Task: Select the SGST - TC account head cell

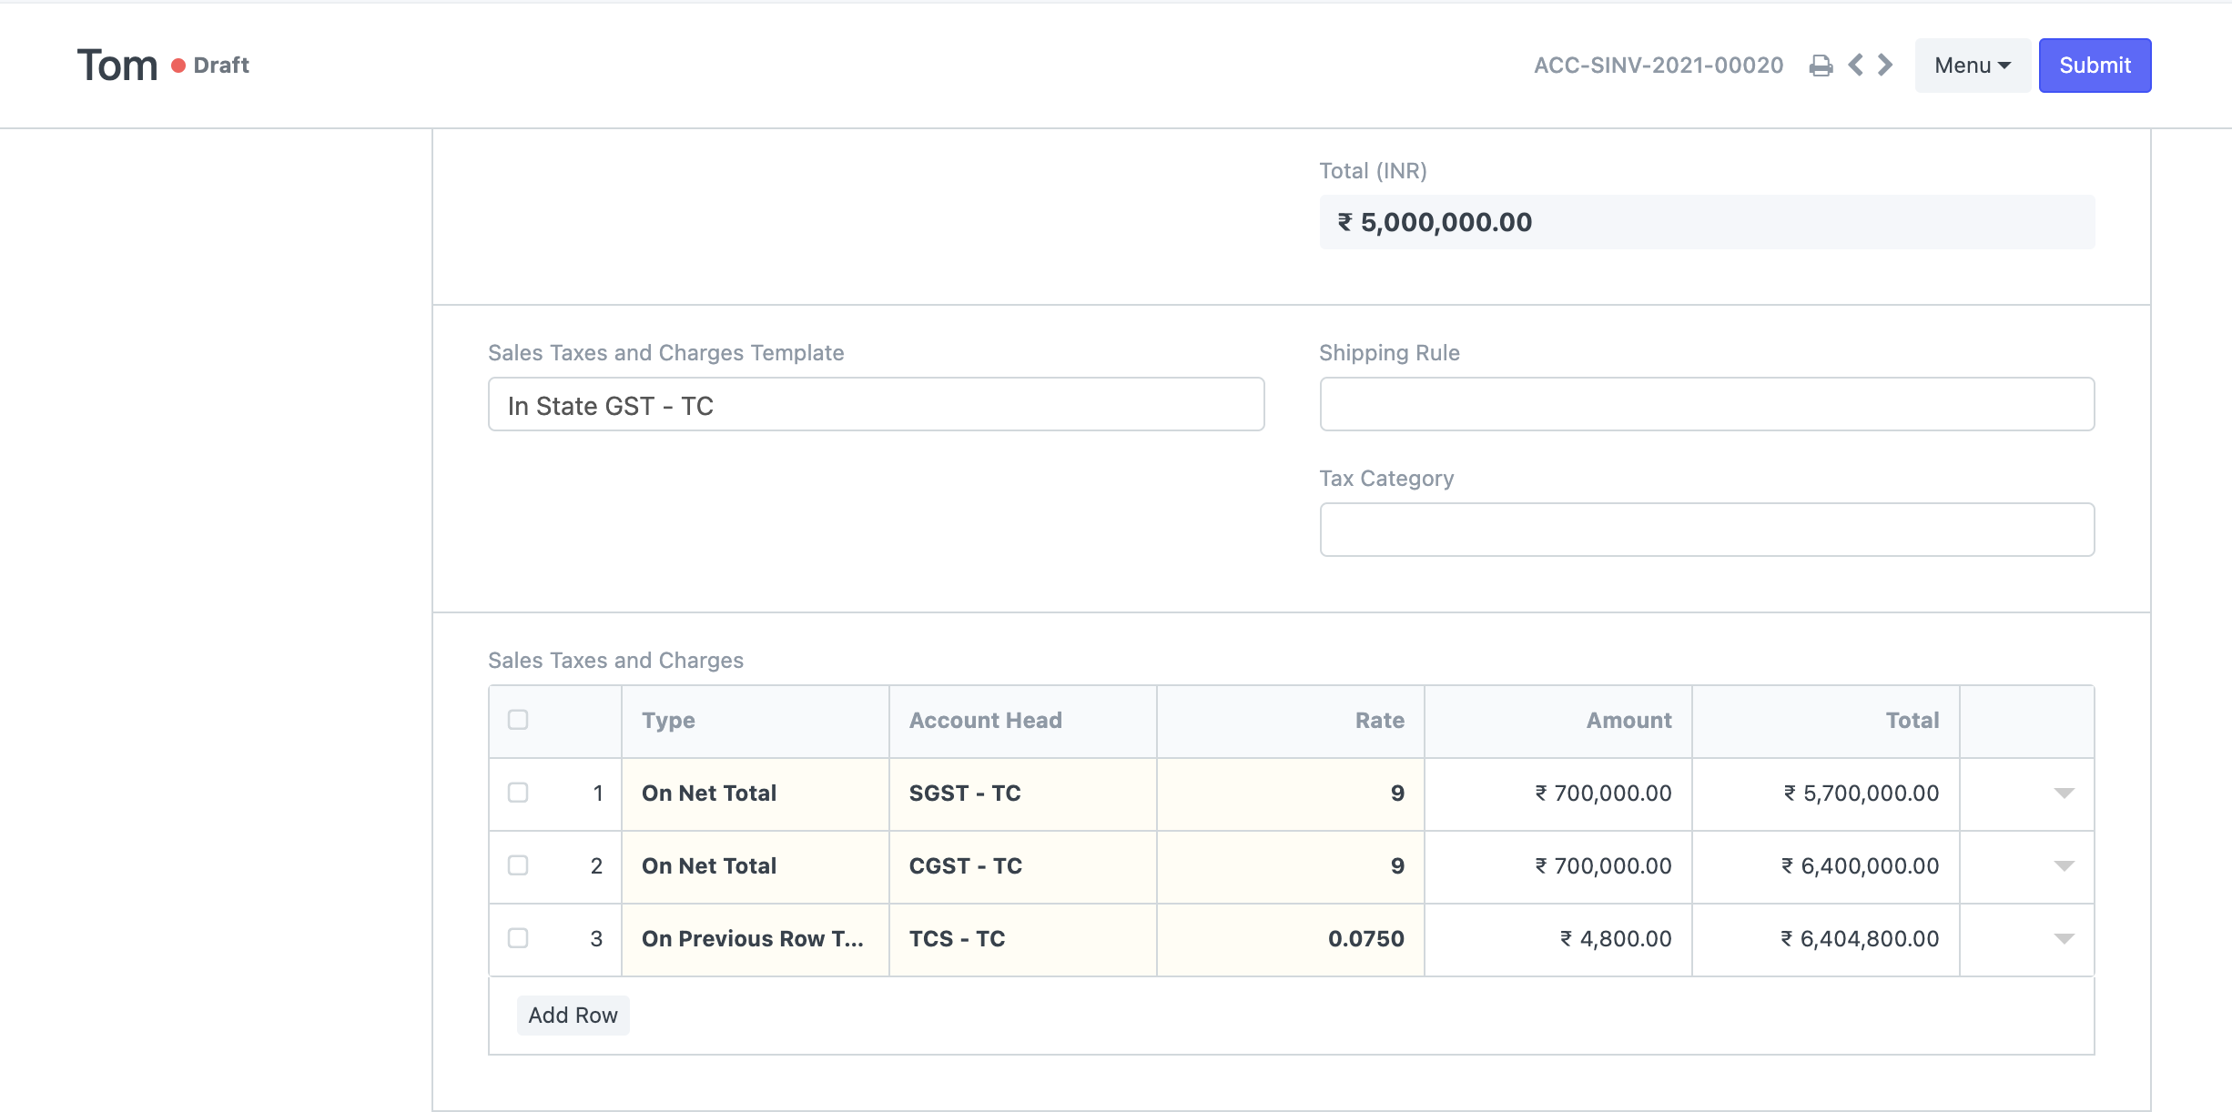Action: click(1023, 794)
